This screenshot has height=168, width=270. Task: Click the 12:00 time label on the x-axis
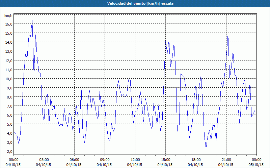[135, 160]
